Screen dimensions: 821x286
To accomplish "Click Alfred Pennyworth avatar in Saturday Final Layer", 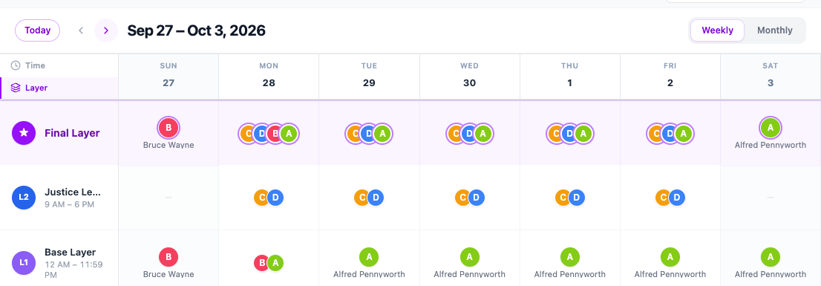I will click(x=771, y=128).
